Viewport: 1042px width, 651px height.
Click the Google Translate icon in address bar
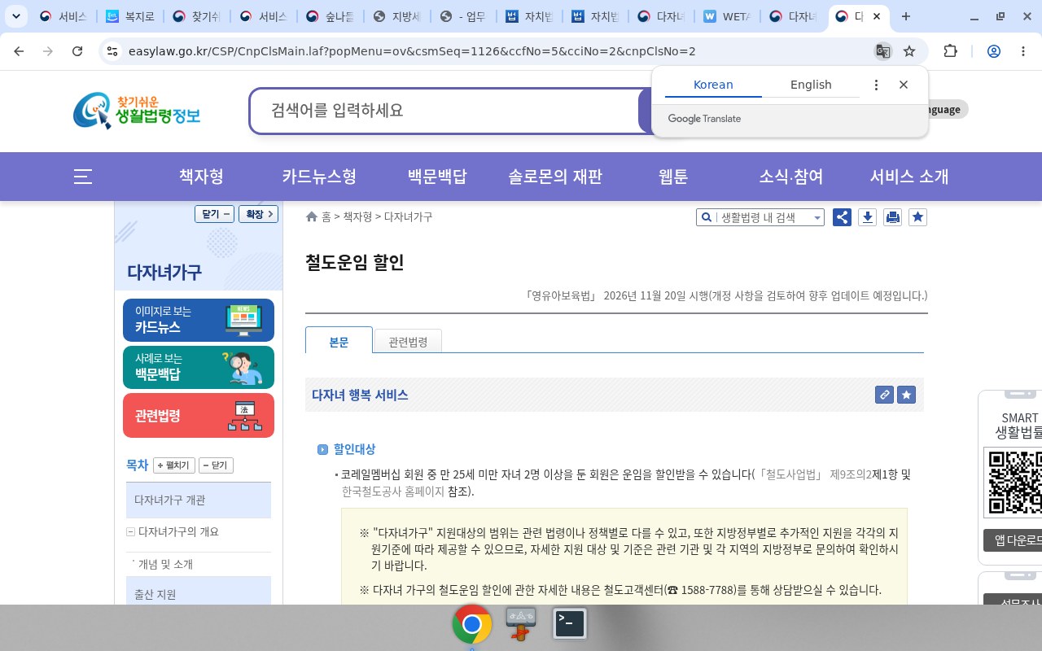[882, 51]
